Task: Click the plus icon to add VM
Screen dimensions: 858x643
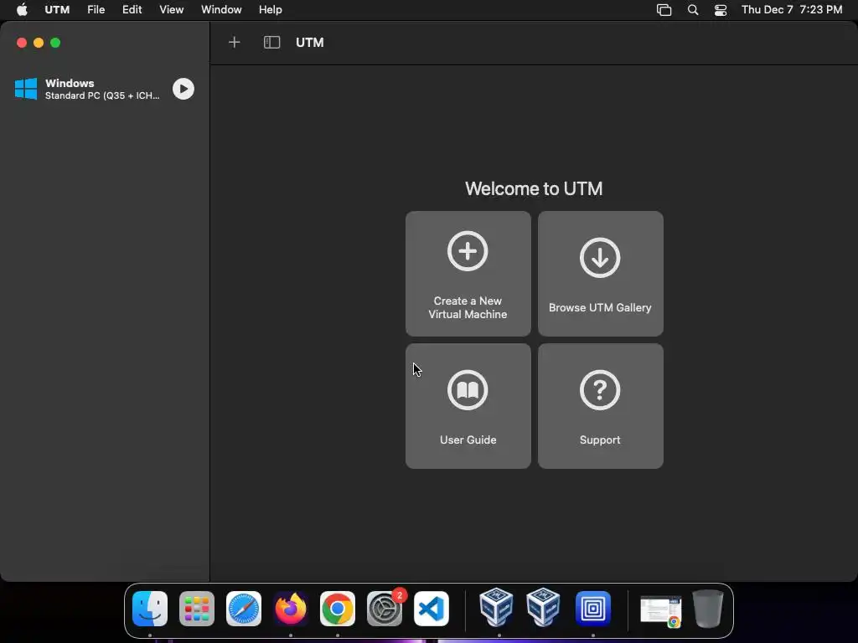Action: 235,42
